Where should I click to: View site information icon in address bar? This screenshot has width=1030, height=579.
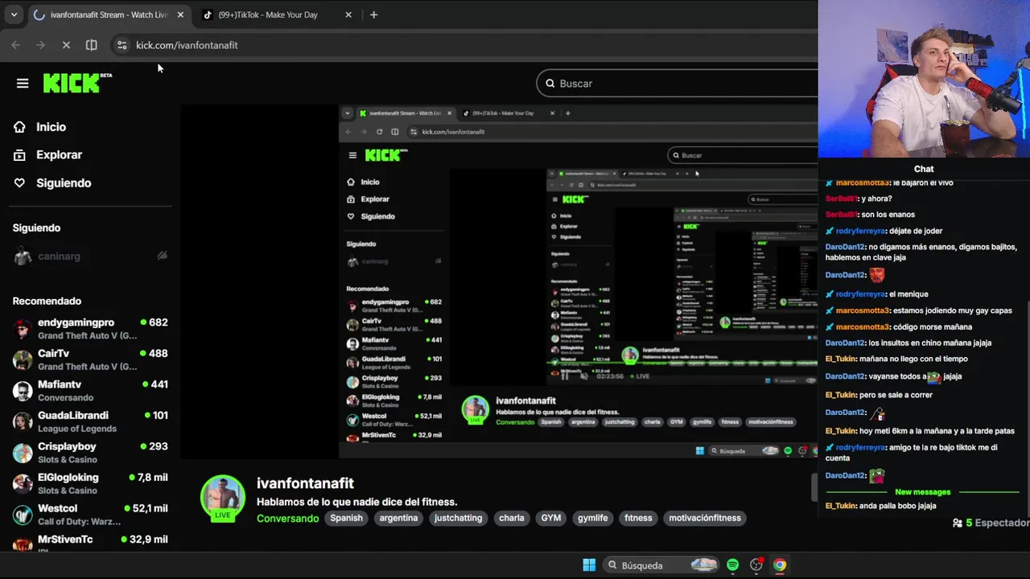[122, 45]
